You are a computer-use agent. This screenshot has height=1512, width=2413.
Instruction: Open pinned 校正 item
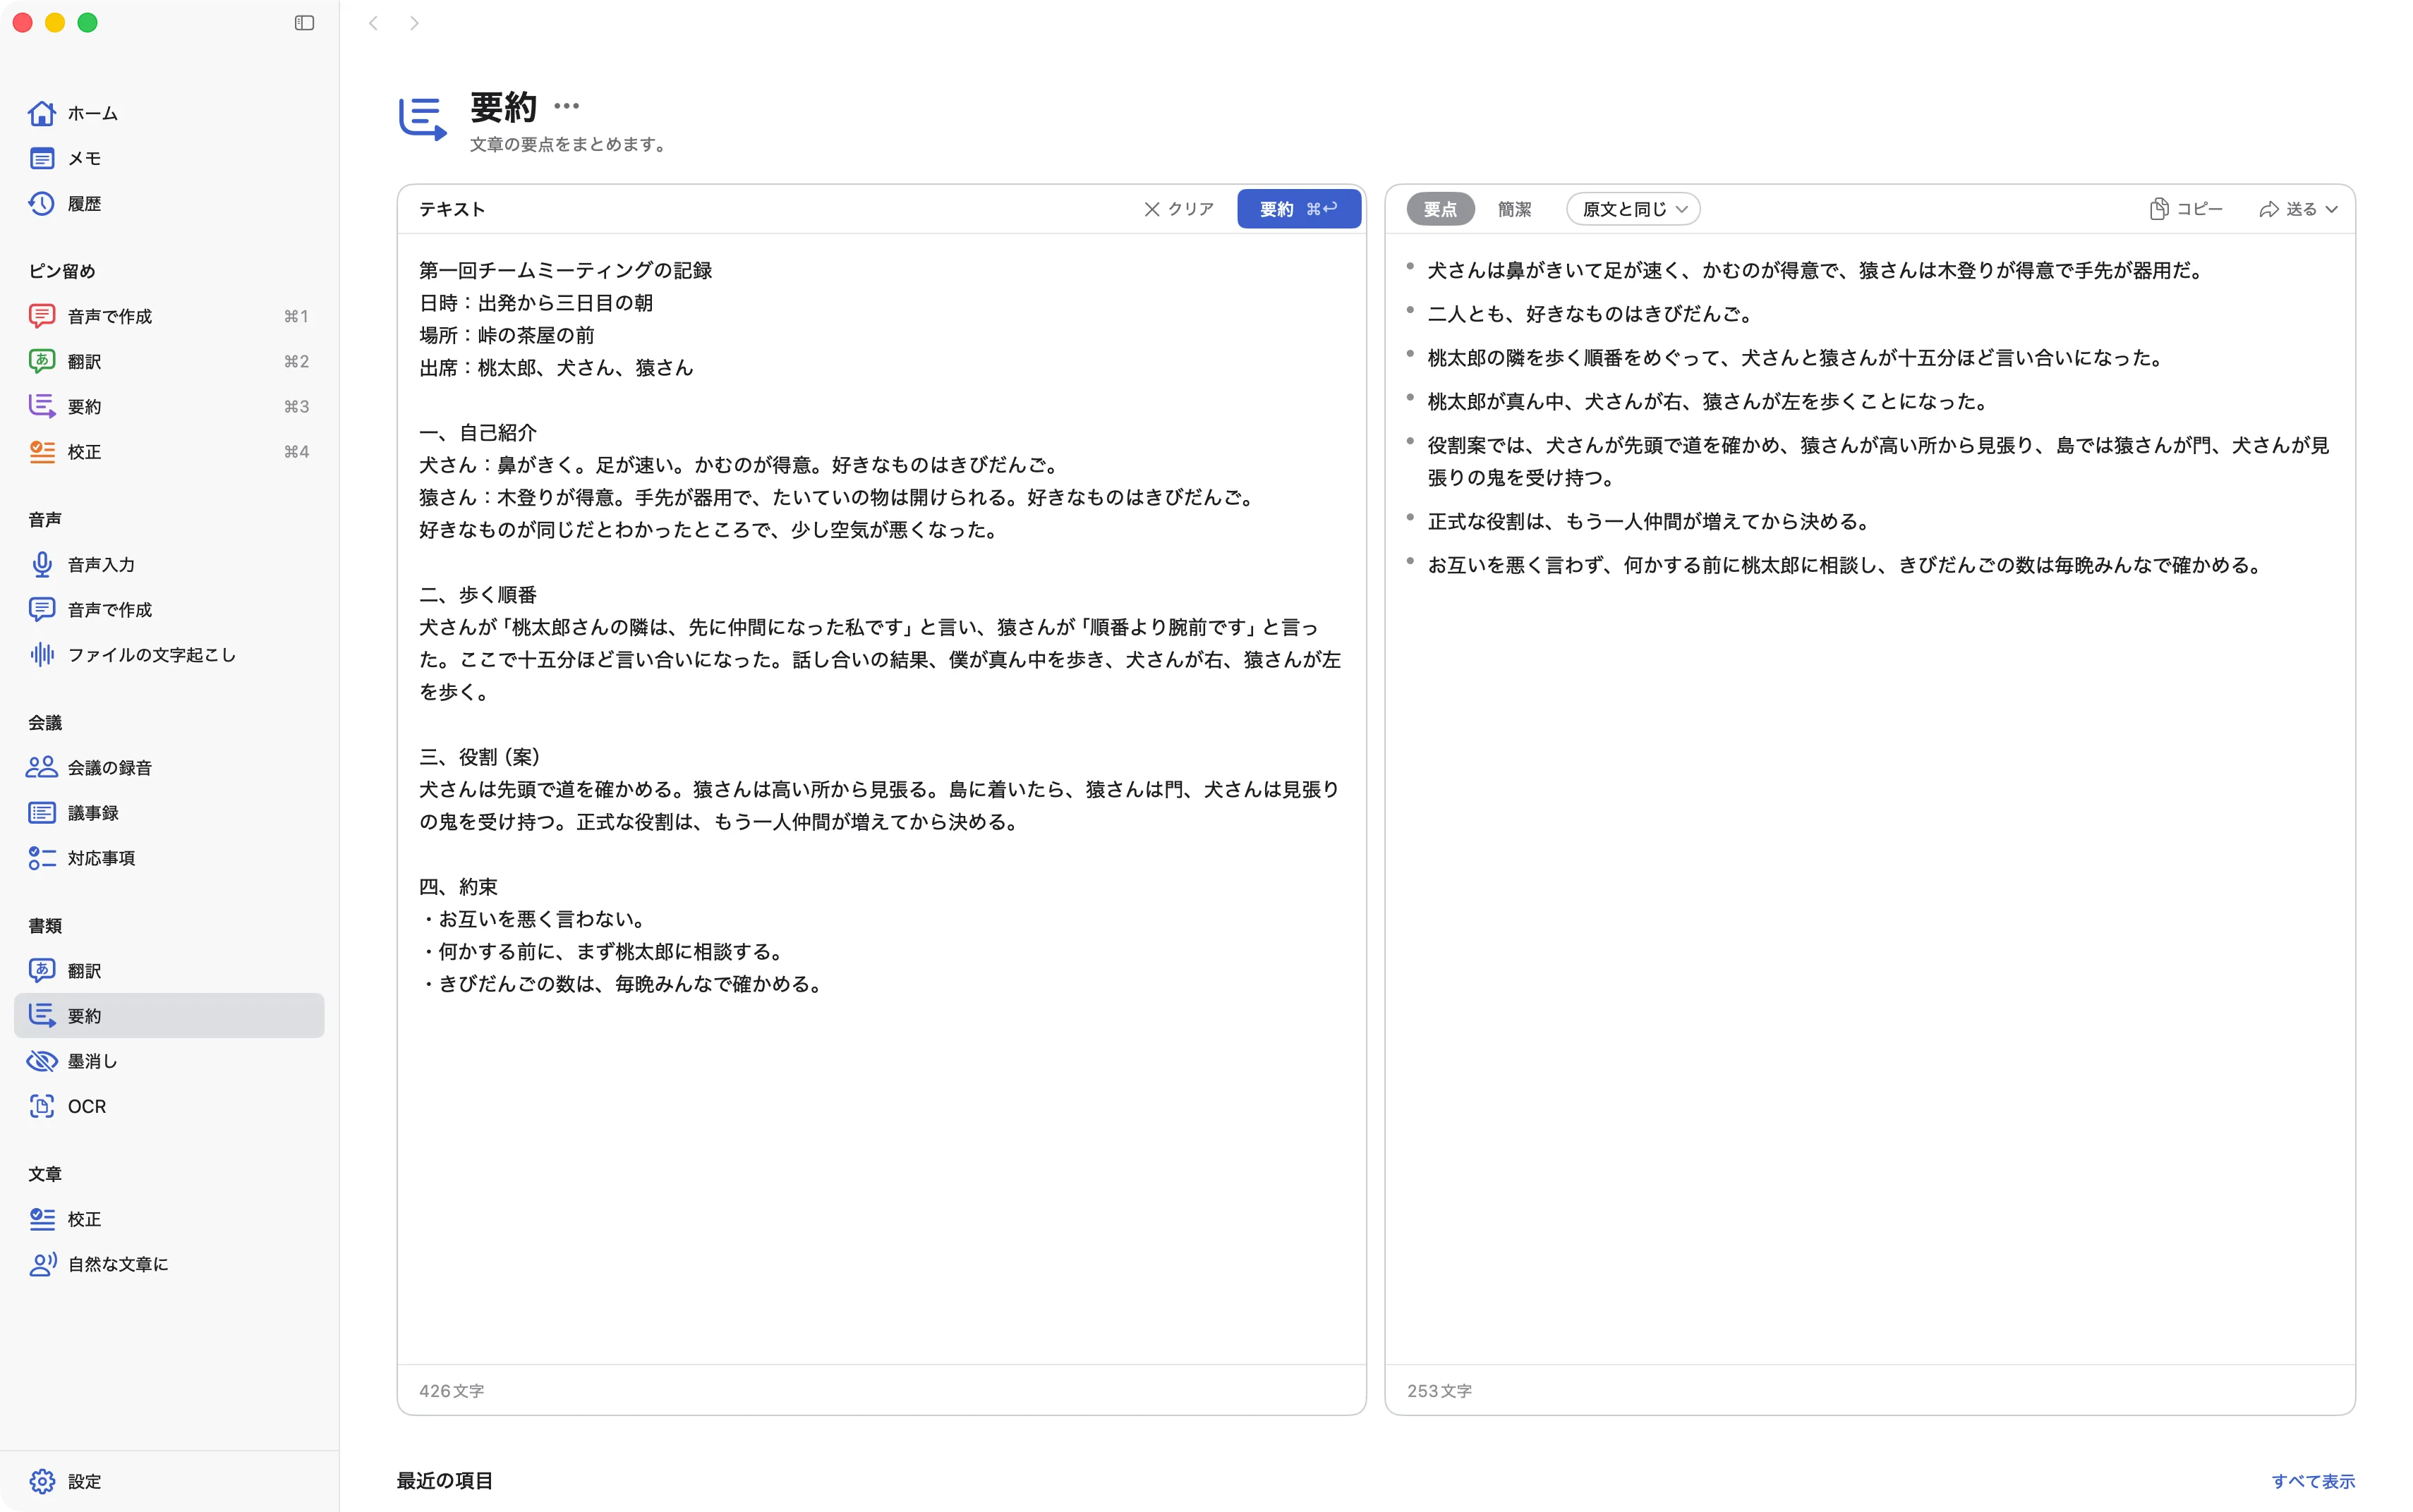169,451
